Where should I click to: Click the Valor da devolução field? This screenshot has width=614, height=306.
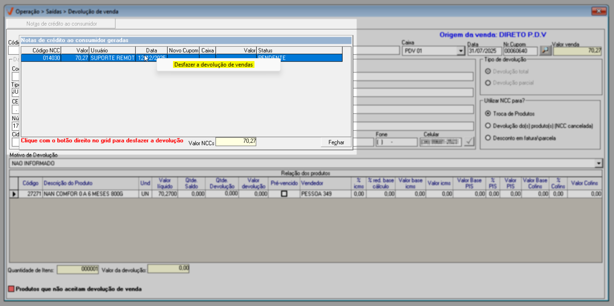169,268
